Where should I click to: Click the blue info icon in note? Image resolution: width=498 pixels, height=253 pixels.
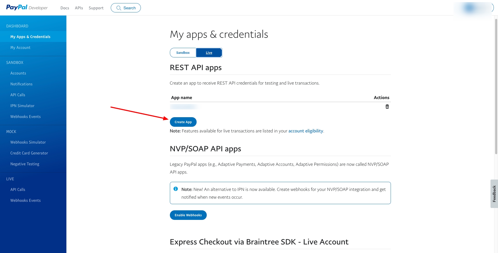pyautogui.click(x=176, y=189)
